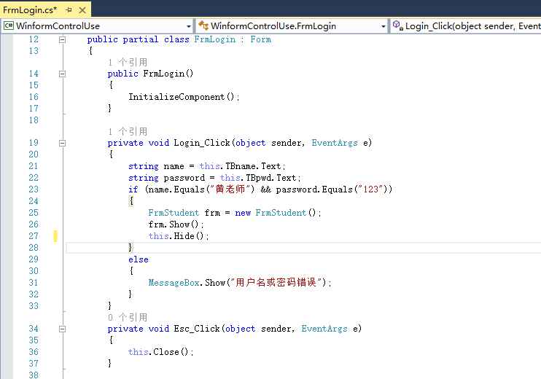Click 'new FrmStudent()' on line 25
This screenshot has width=541, height=379.
[276, 213]
